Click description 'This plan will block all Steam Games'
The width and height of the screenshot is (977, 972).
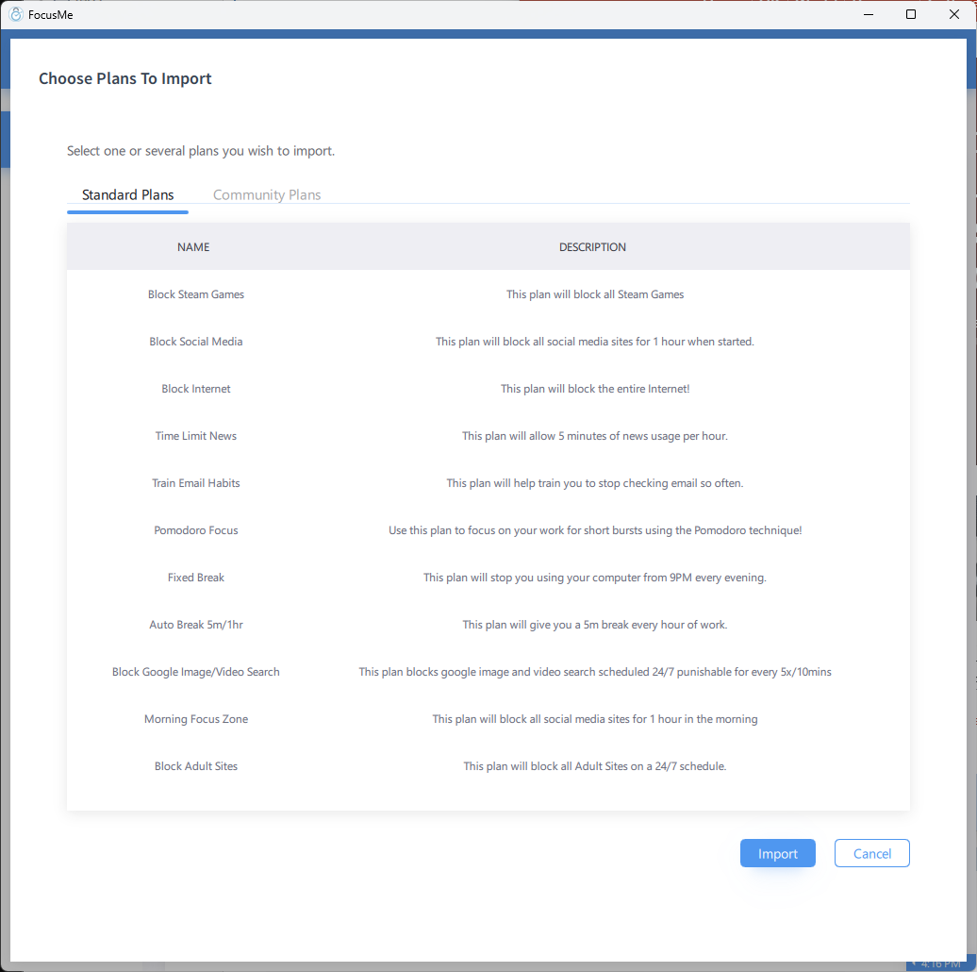(594, 294)
